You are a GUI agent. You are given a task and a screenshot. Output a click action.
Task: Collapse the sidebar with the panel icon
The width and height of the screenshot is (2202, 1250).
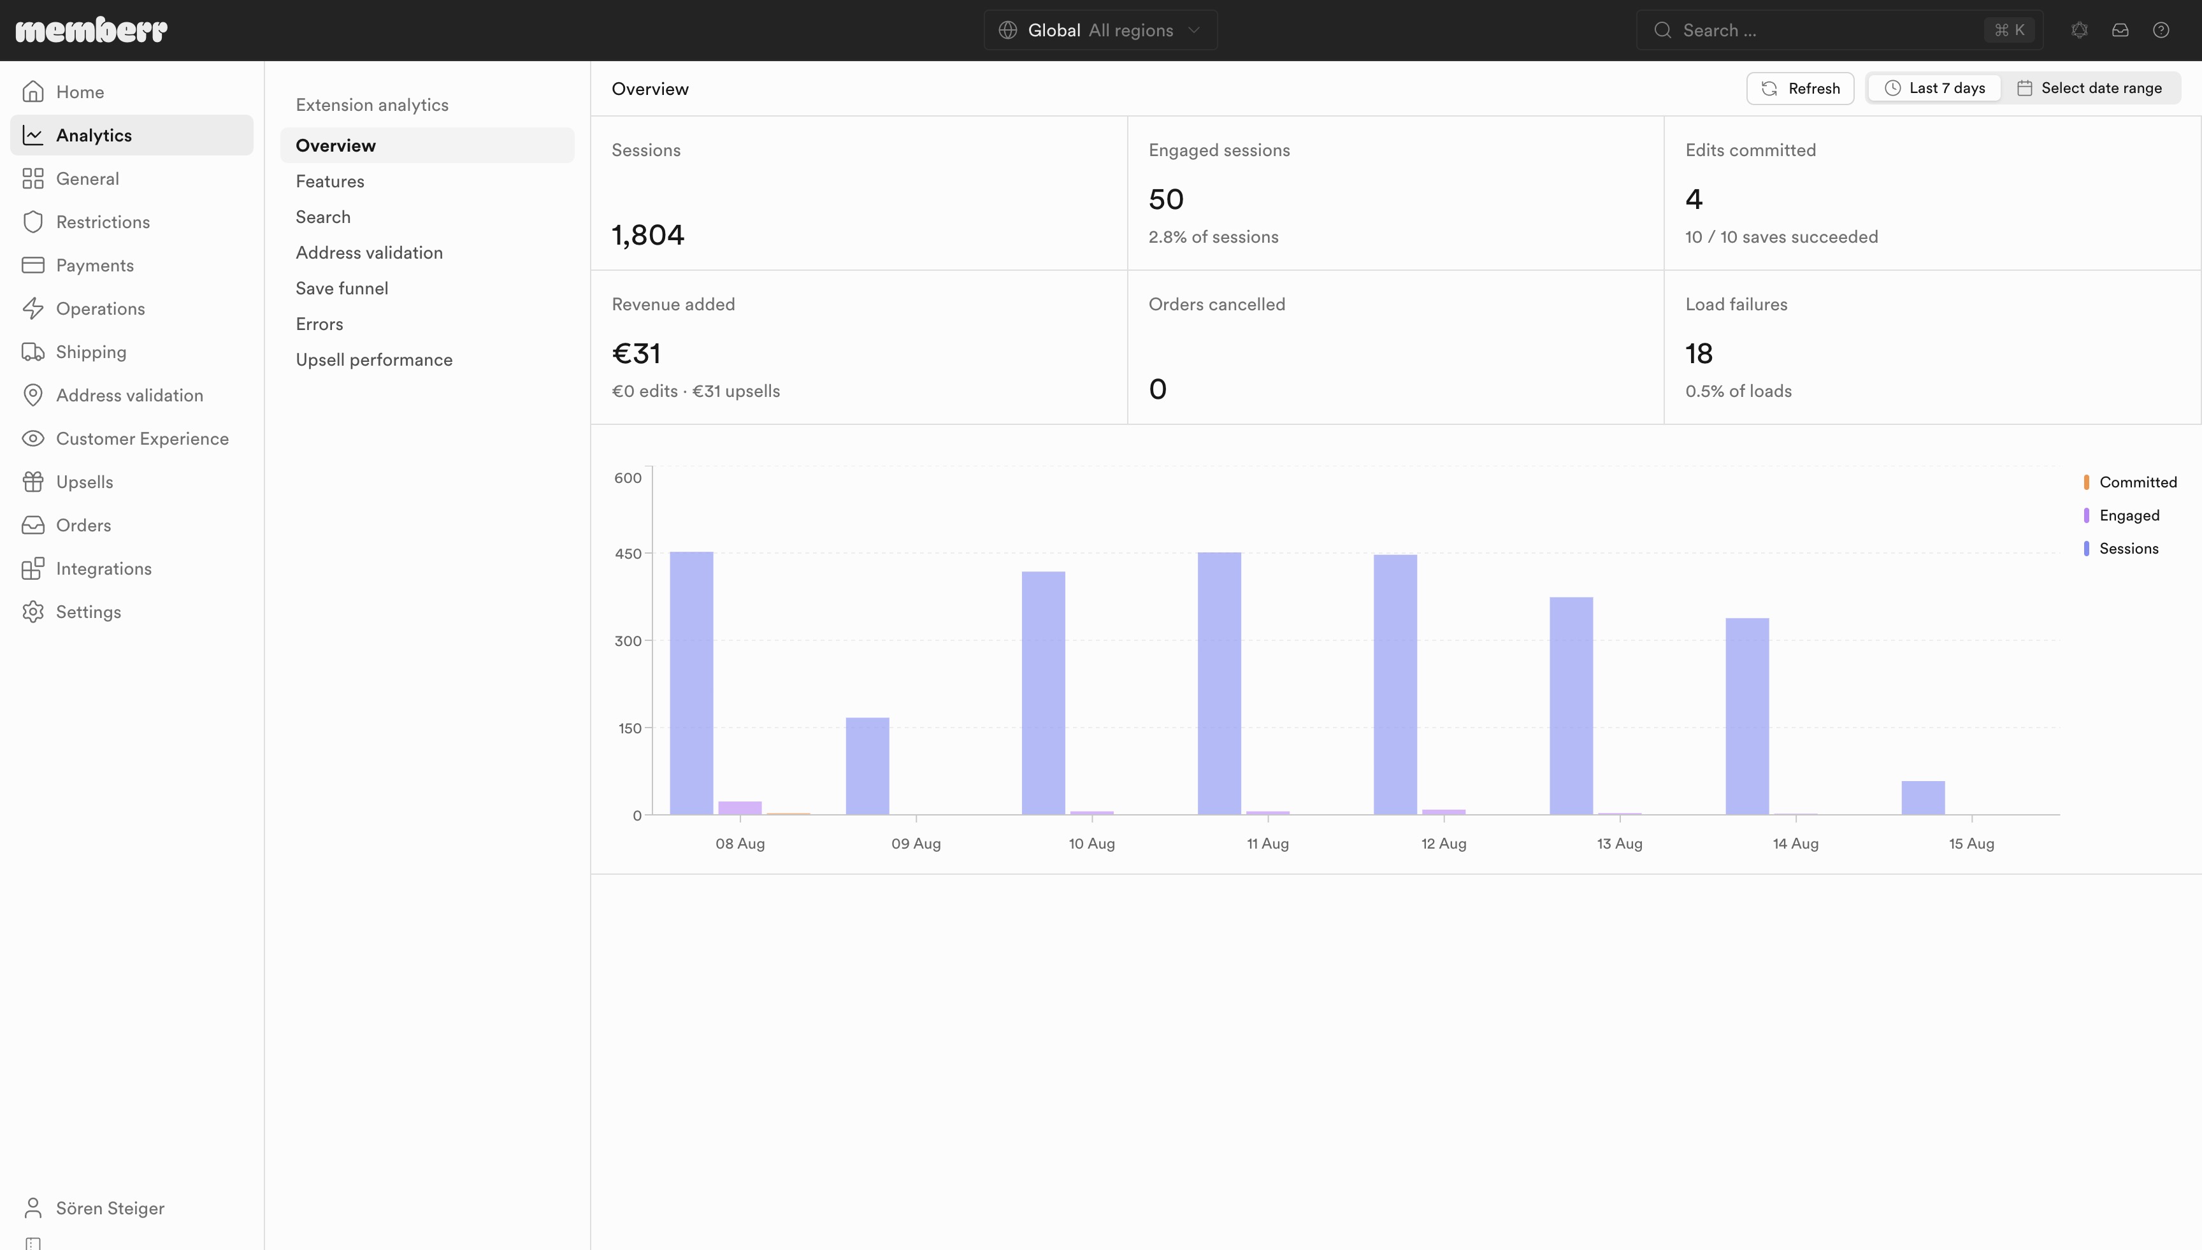point(32,1243)
